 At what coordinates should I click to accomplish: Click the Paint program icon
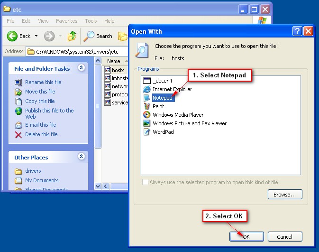(x=146, y=106)
